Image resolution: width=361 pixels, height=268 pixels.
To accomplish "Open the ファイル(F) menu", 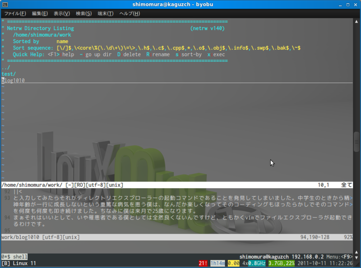I will 15,14.
